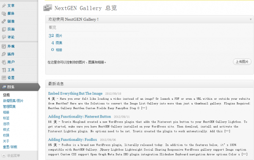Open the 选项 options submenu link
The image size is (254, 160).
tap(6, 124)
